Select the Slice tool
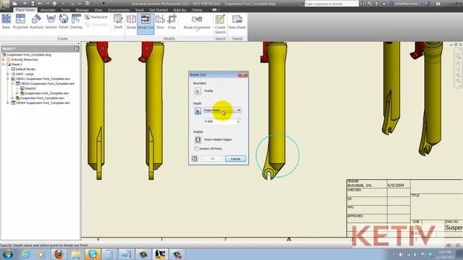The height and width of the screenshot is (260, 463). pyautogui.click(x=160, y=22)
